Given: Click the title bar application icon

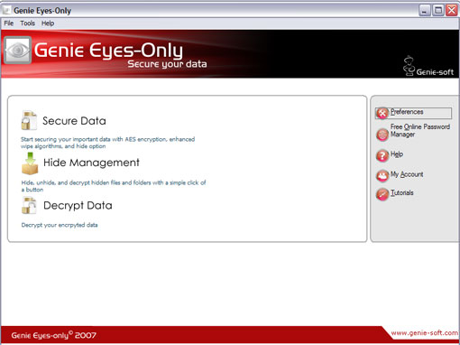Looking at the screenshot, I should click(6, 11).
